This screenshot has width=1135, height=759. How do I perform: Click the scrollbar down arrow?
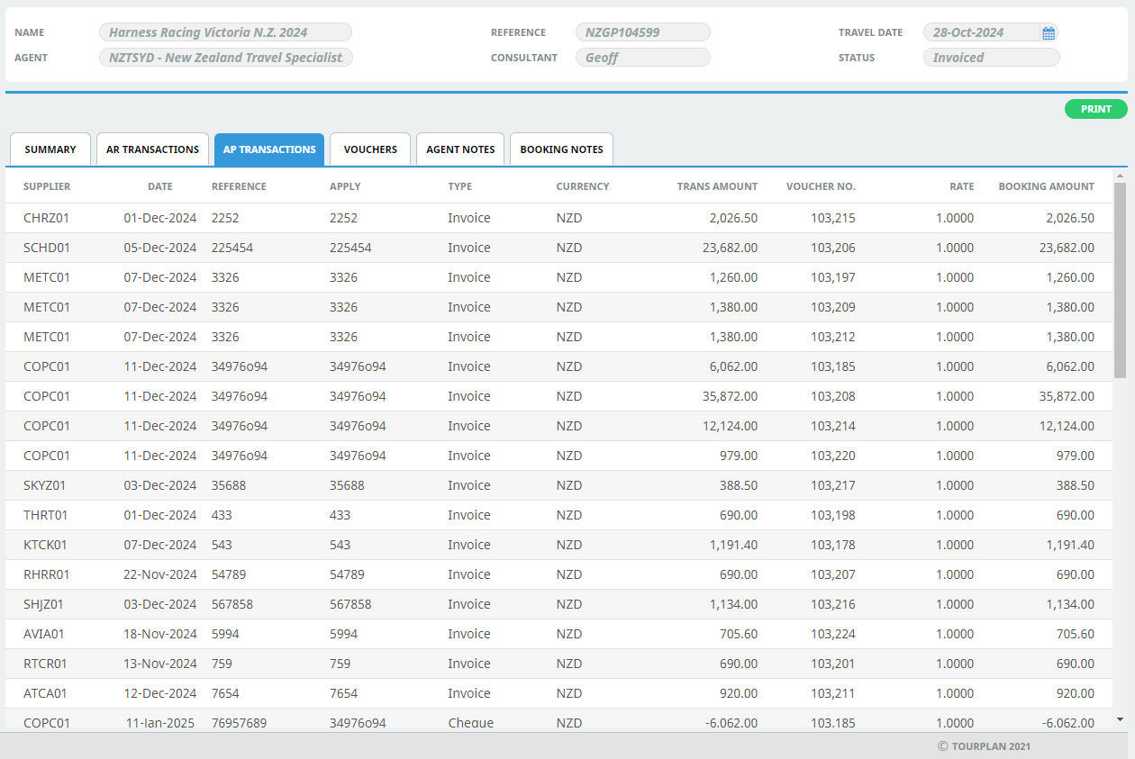click(1120, 719)
